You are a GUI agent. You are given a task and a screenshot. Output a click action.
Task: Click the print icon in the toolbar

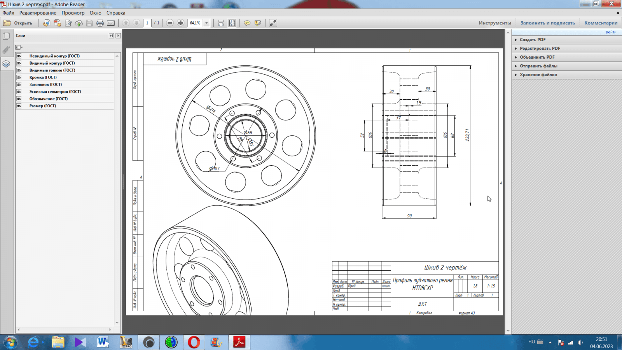(100, 23)
